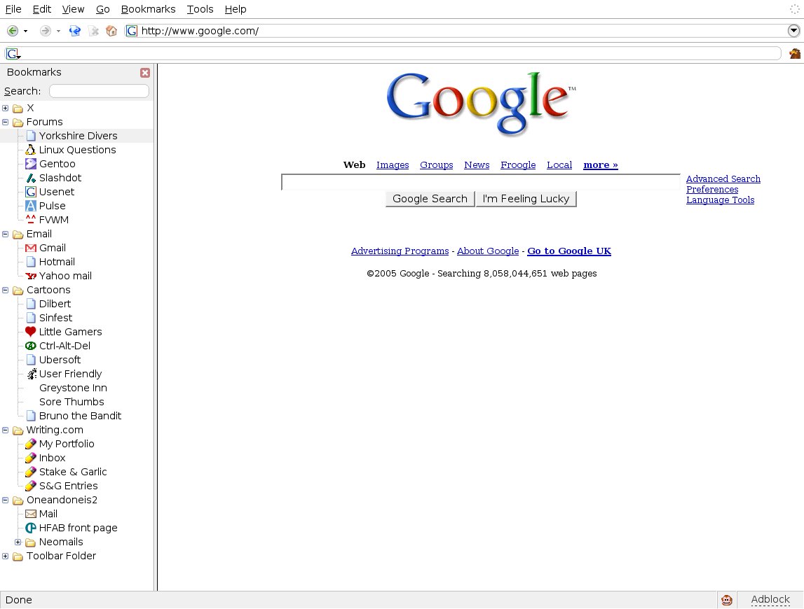Open the Gentoo bookmark icon

coord(31,164)
